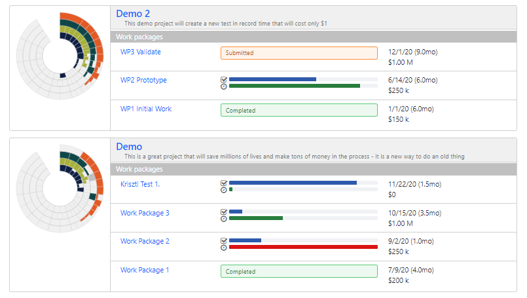Open the Demo 2 project title link
Screen dimensions: 527x298
tap(133, 13)
